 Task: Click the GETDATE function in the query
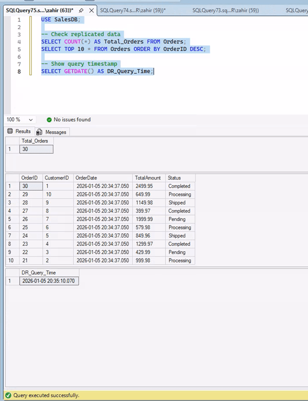[76, 71]
